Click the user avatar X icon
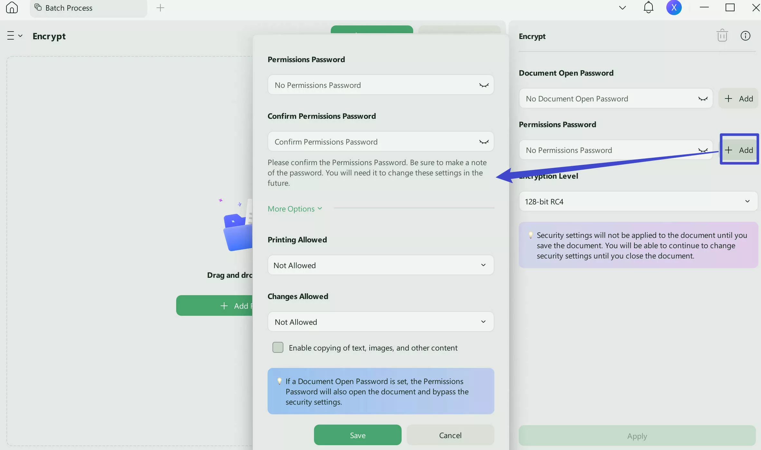 click(674, 7)
